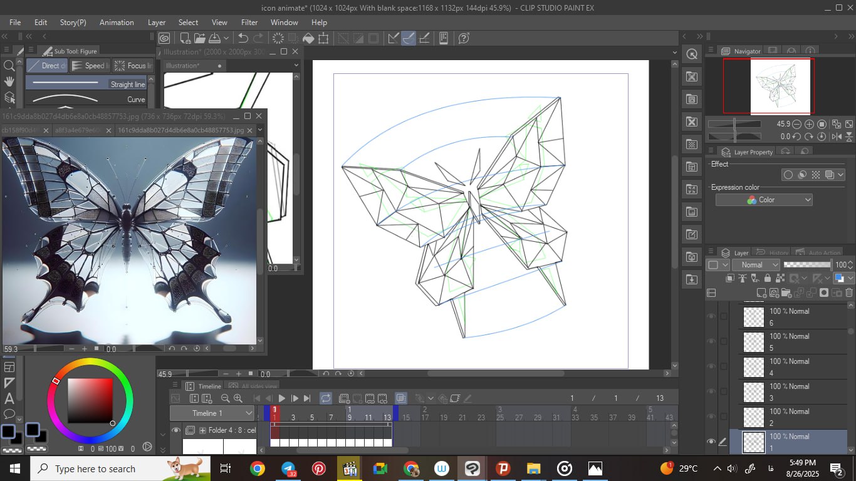Open the Timeline 1 dropdown
The width and height of the screenshot is (856, 481).
coord(212,413)
